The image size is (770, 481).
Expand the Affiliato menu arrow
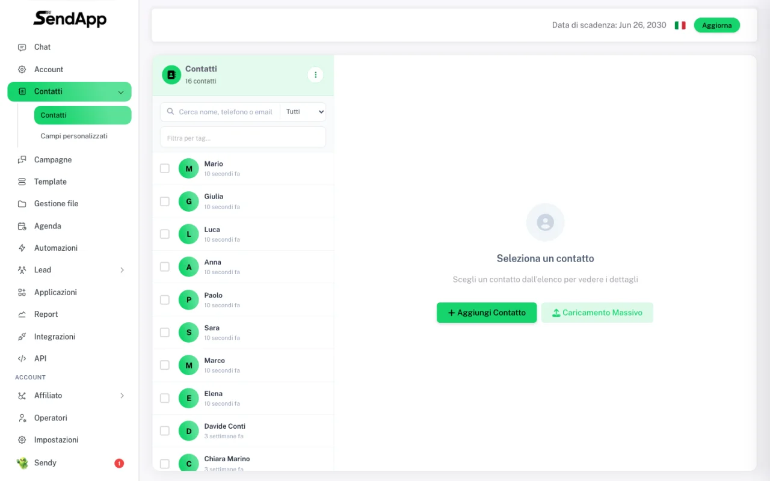point(122,396)
